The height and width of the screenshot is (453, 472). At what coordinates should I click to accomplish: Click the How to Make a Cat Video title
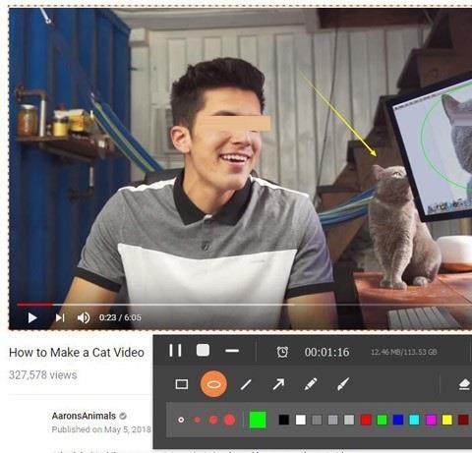(77, 353)
